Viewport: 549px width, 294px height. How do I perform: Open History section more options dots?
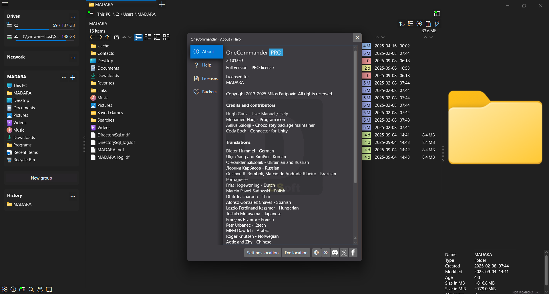73,196
